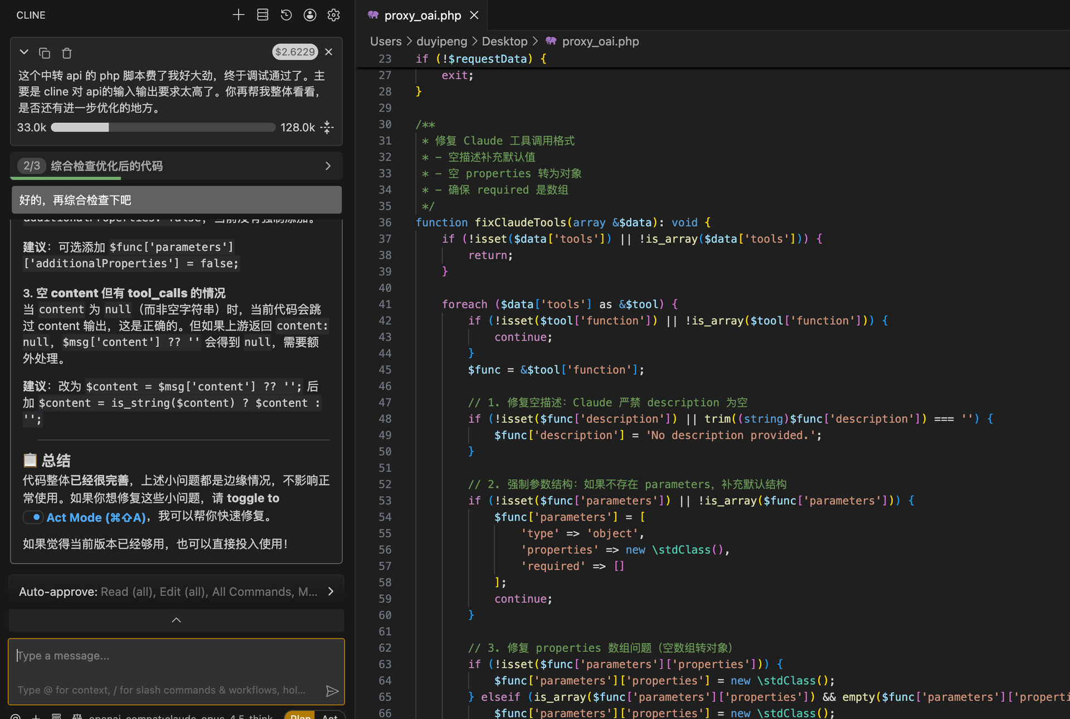Image resolution: width=1070 pixels, height=719 pixels.
Task: Expand the 2/3 checklist progress row
Action: click(x=176, y=166)
